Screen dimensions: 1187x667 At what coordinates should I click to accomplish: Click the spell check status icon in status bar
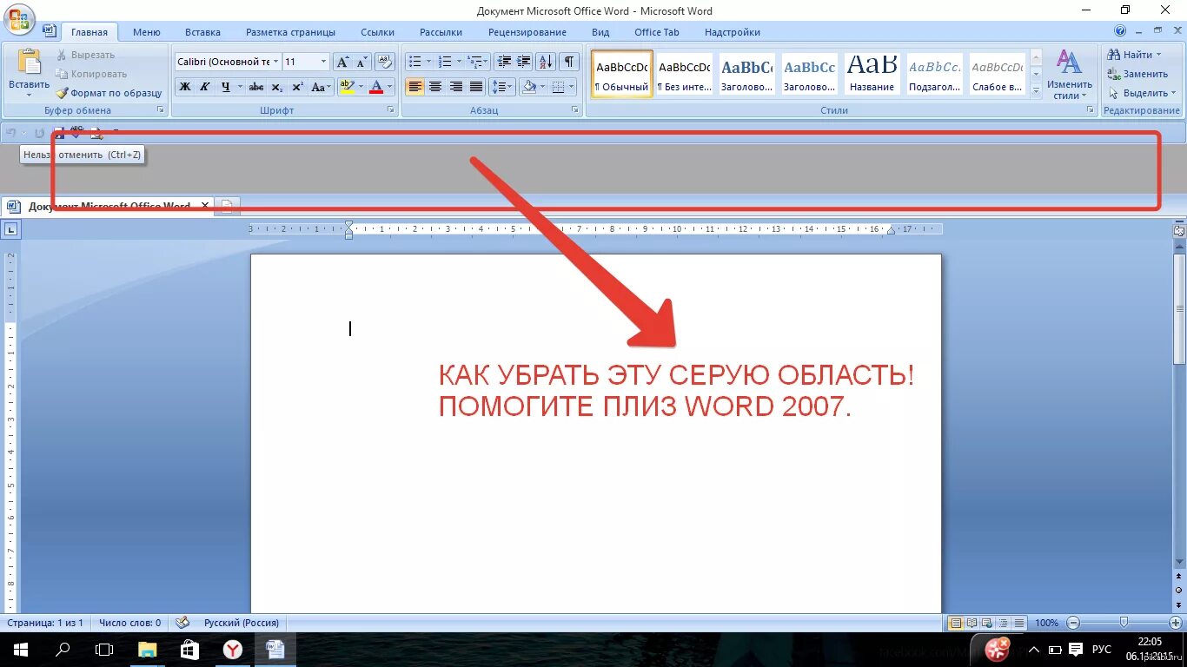click(x=182, y=623)
